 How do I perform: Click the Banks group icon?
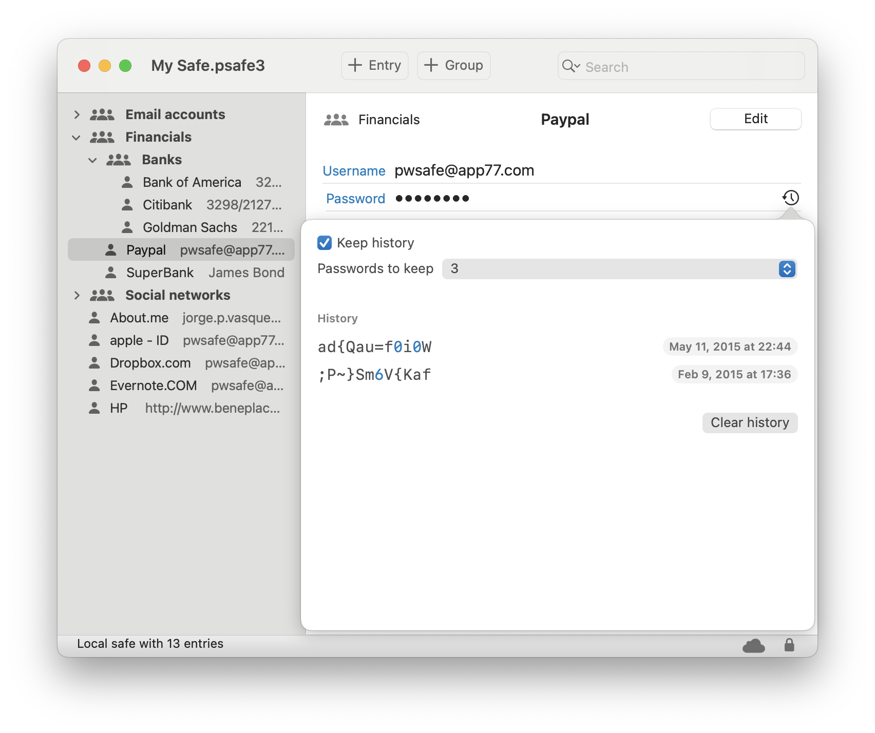coord(119,160)
